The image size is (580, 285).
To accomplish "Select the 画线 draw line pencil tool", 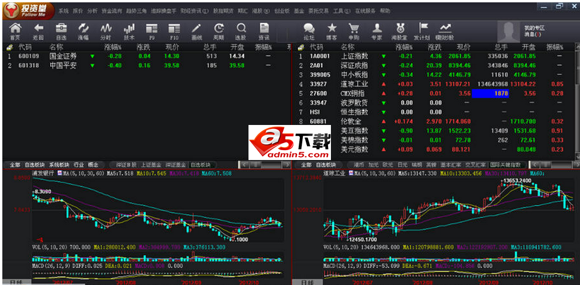I will pyautogui.click(x=196, y=30).
